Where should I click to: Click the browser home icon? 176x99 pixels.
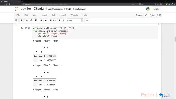click(x=10, y=4)
